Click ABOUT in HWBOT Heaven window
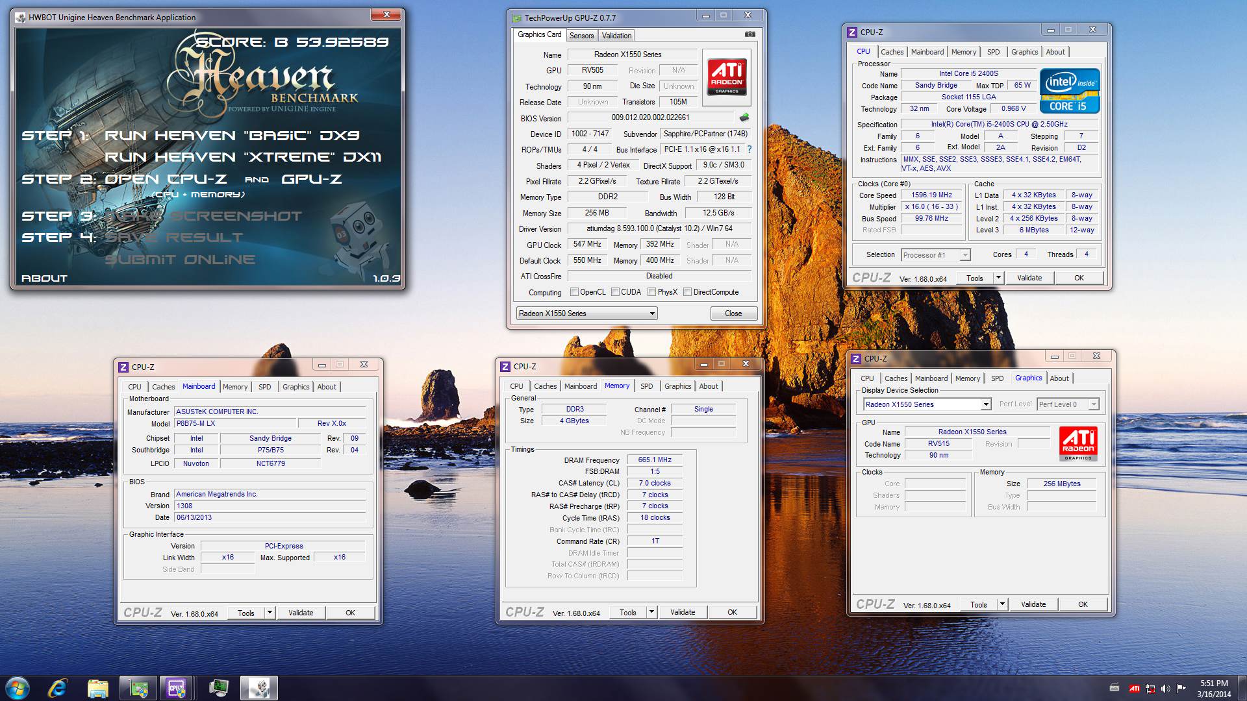The height and width of the screenshot is (701, 1247). (x=44, y=278)
